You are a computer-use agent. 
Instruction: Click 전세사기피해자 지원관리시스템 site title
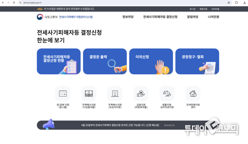[x=75, y=17]
